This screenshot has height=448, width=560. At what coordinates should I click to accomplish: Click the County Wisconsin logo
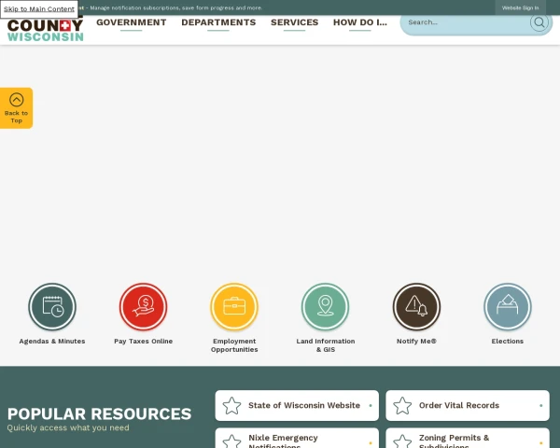pos(46,30)
